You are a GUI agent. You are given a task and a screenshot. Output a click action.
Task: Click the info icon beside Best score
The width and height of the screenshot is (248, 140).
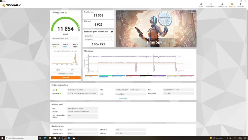(77, 44)
